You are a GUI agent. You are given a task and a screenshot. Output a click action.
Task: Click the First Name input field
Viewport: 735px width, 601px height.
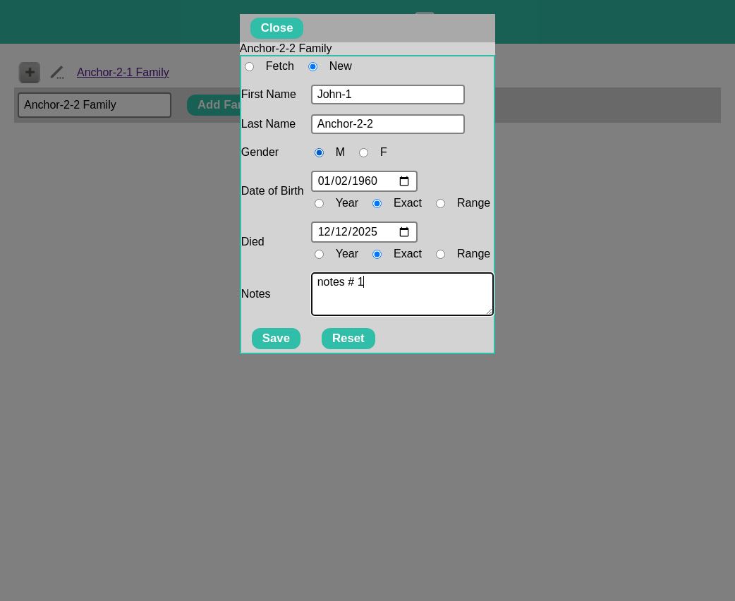pos(387,95)
